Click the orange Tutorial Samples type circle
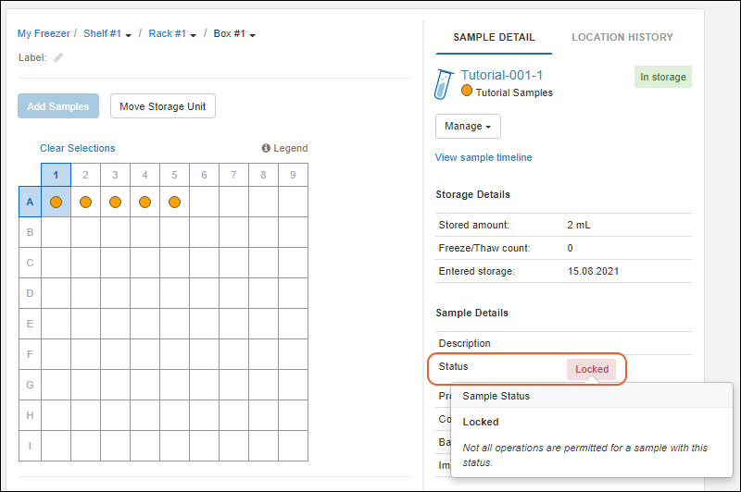The image size is (741, 492). point(467,92)
